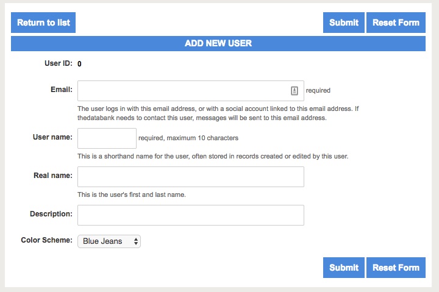Click the Real name: field label
This screenshot has height=292, width=439.
(53, 176)
